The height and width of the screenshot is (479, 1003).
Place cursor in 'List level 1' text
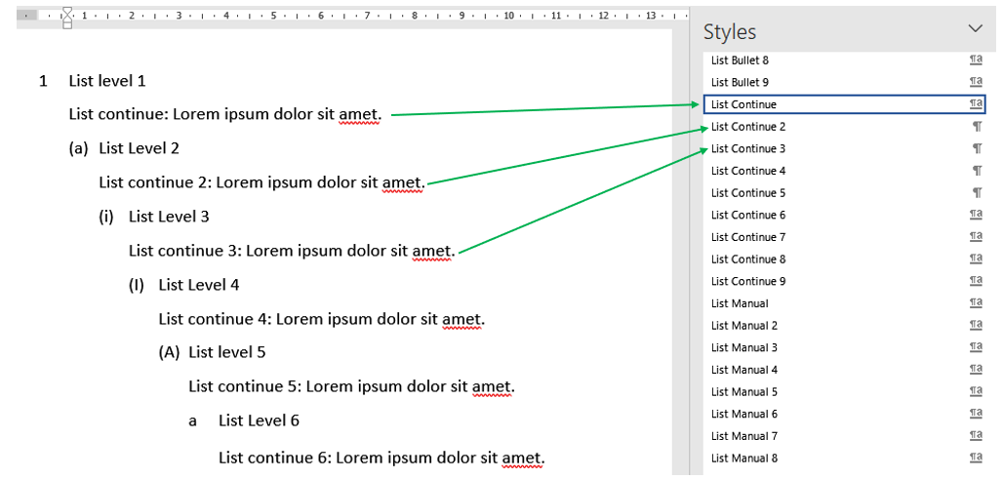(107, 81)
